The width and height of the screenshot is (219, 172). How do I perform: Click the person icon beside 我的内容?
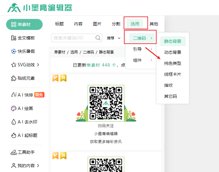coord(13,166)
